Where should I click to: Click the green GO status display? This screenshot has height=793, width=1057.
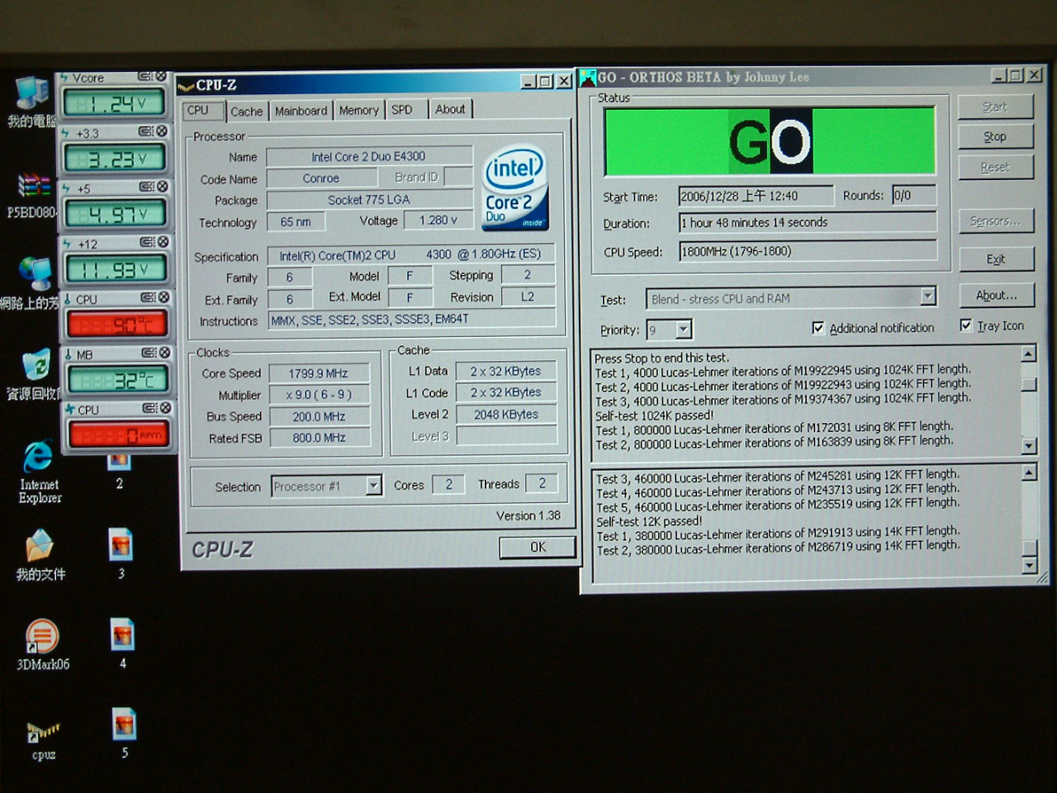pyautogui.click(x=770, y=141)
